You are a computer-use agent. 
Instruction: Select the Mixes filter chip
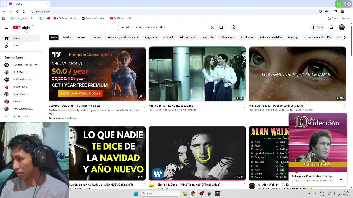click(82, 37)
